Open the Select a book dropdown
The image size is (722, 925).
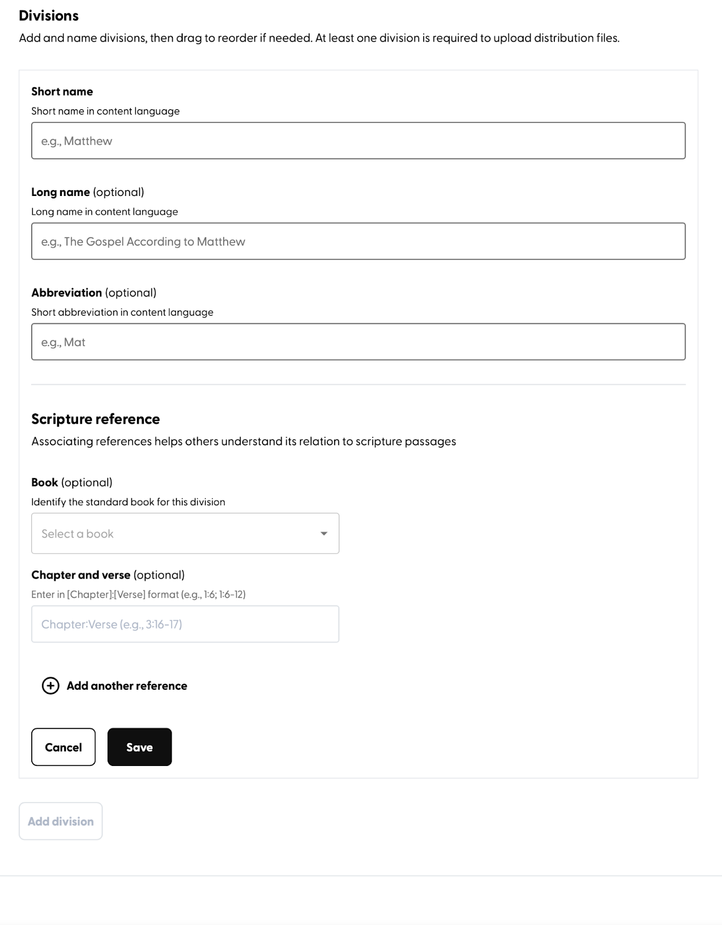tap(185, 534)
